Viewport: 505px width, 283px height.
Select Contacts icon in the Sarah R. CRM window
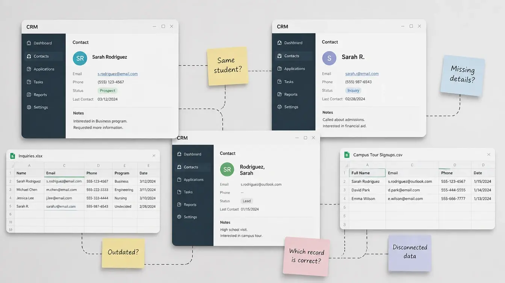pos(280,56)
